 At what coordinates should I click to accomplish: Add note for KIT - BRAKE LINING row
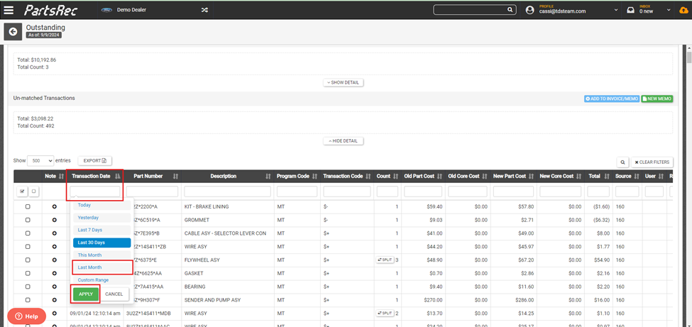54,206
